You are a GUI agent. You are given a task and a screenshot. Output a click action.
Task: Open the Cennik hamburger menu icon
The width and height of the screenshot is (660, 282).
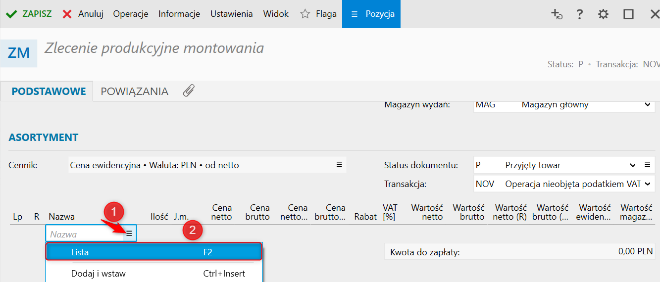(x=339, y=165)
